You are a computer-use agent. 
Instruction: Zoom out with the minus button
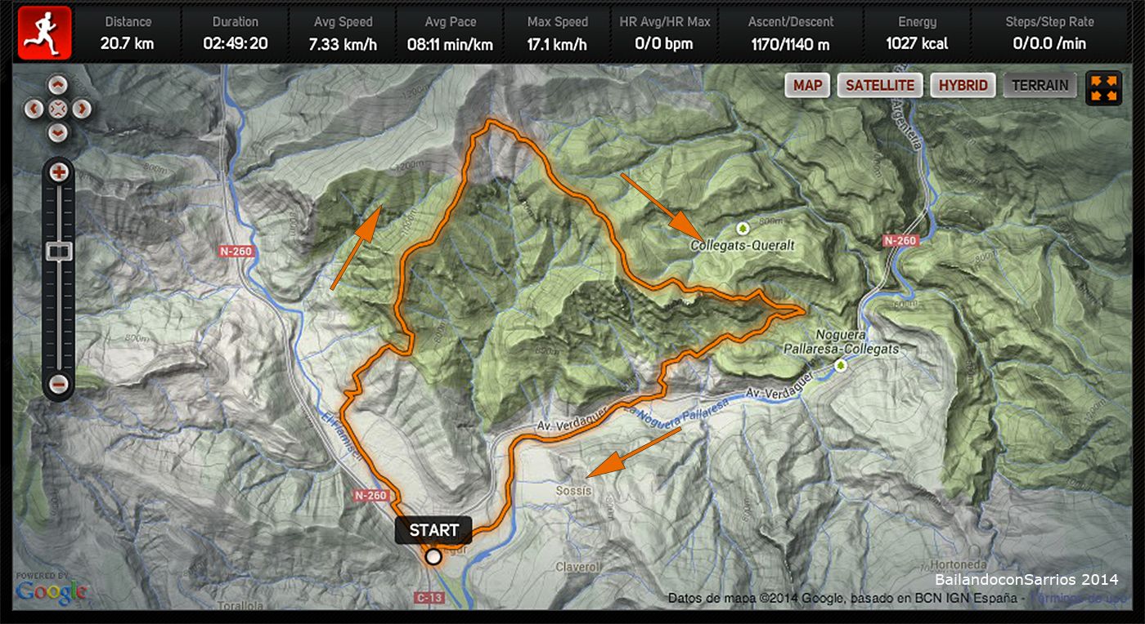59,384
